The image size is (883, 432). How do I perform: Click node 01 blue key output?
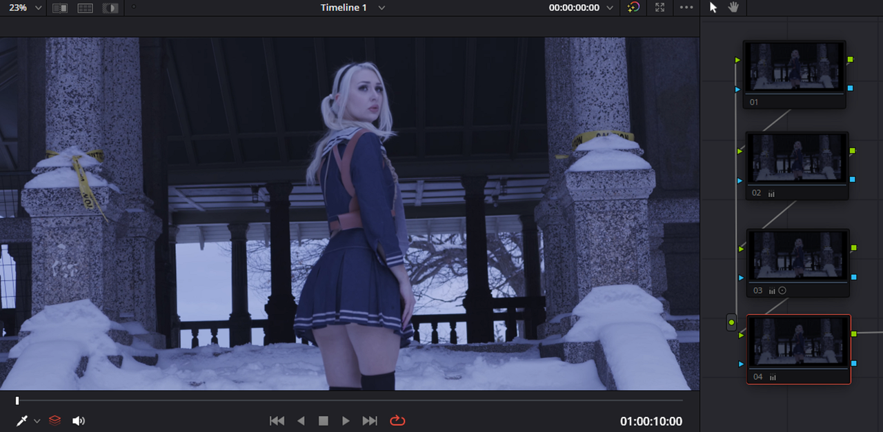click(851, 88)
